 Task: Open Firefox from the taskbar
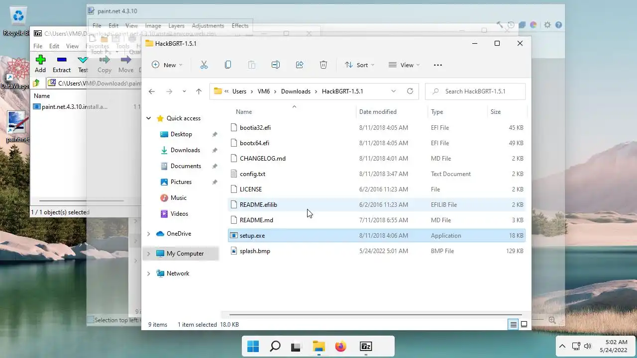tap(340, 347)
